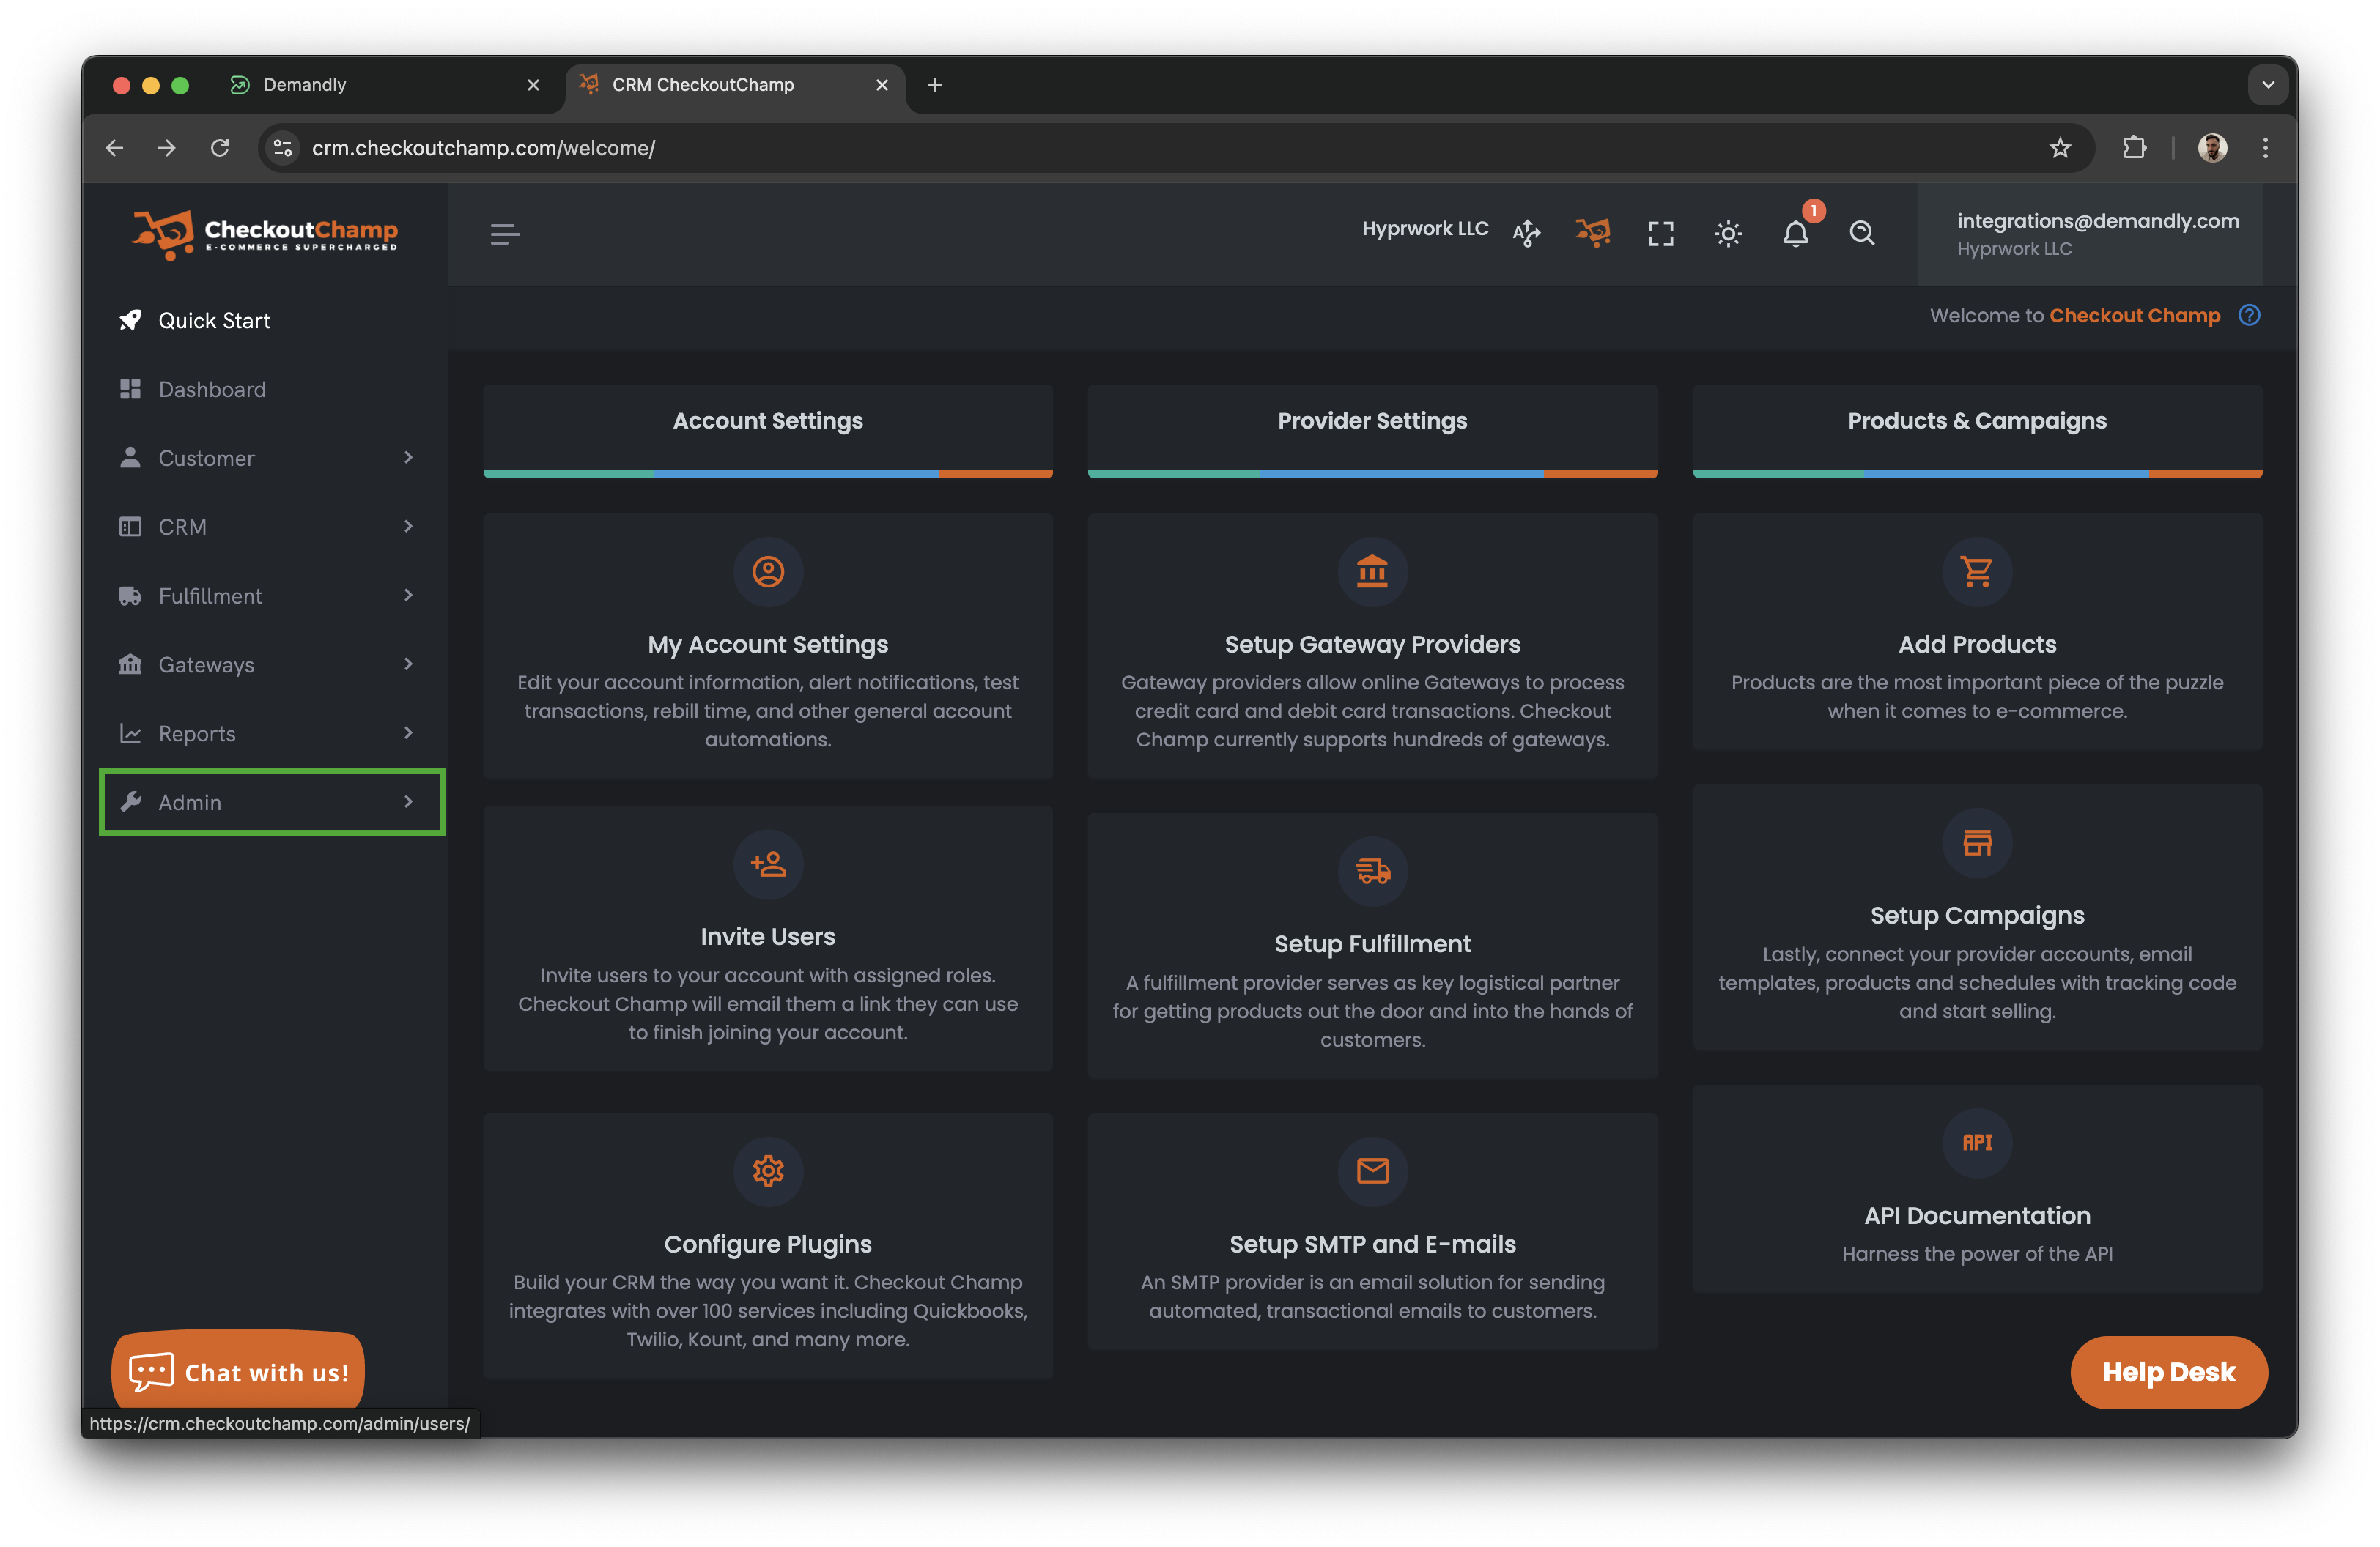Click the translate language icon in header

click(x=1526, y=234)
